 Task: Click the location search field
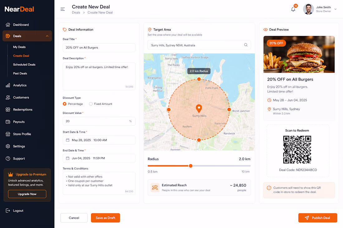click(199, 45)
